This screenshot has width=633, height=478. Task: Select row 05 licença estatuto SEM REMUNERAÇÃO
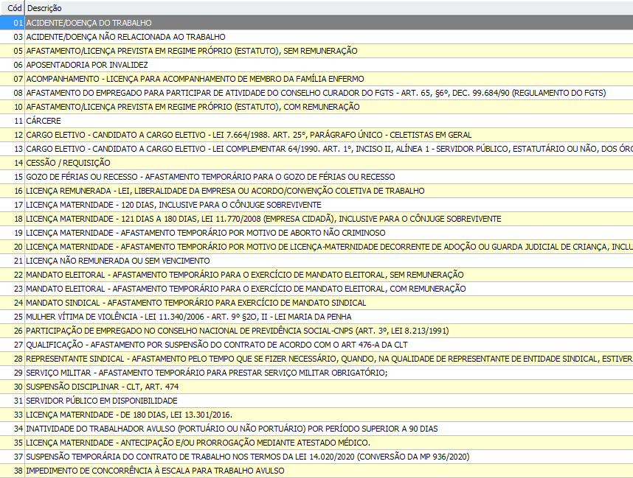pos(316,51)
